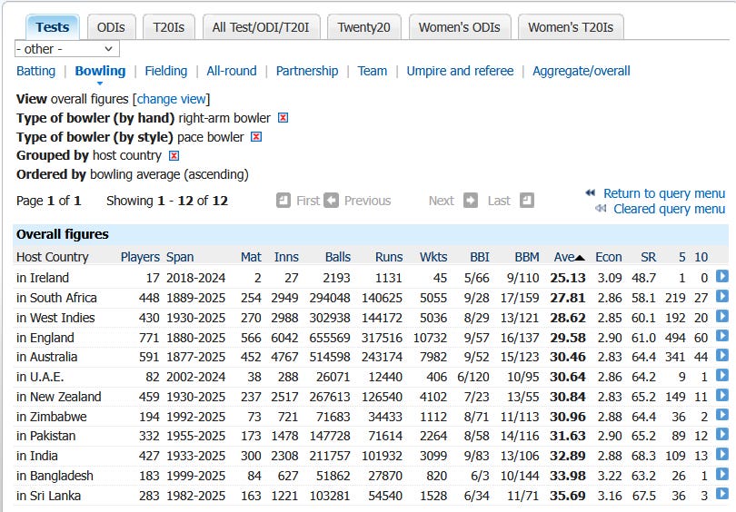Remove the pace bowler style filter
Viewport: 736px width, 512px height.
click(256, 137)
